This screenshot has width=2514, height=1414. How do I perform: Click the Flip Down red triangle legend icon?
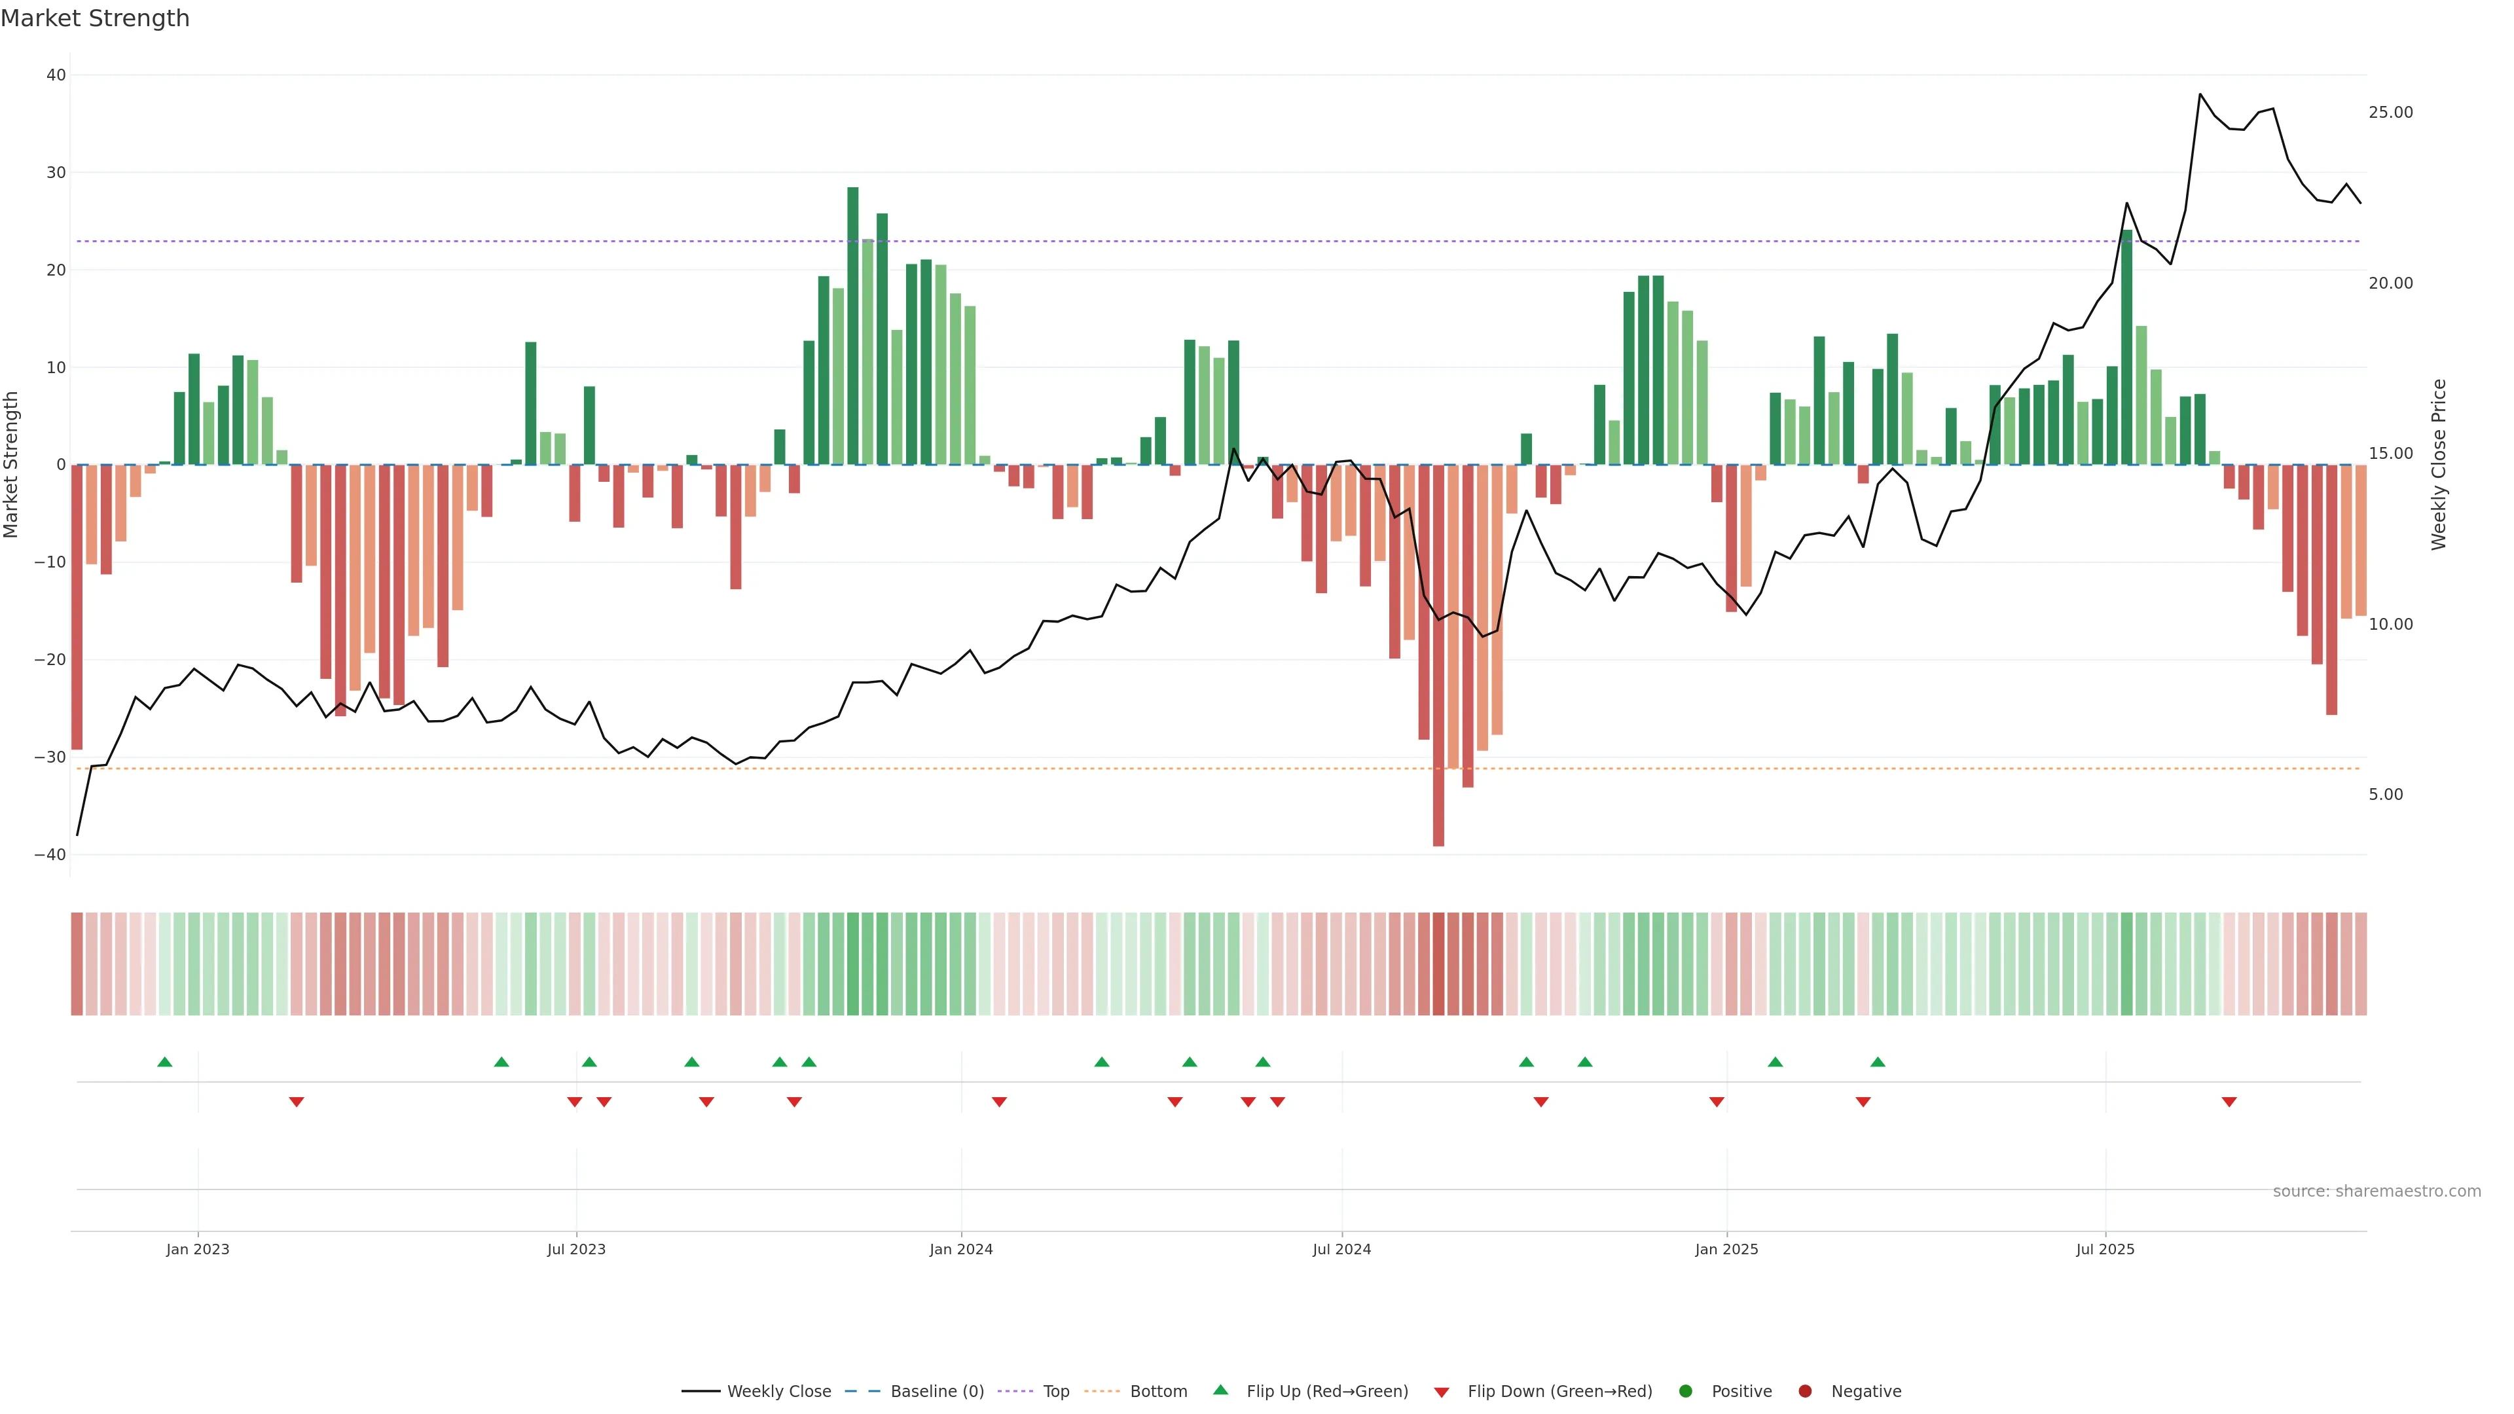[x=1442, y=1392]
